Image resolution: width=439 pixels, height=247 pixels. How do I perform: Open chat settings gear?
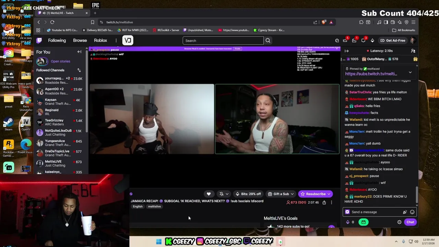click(x=399, y=222)
